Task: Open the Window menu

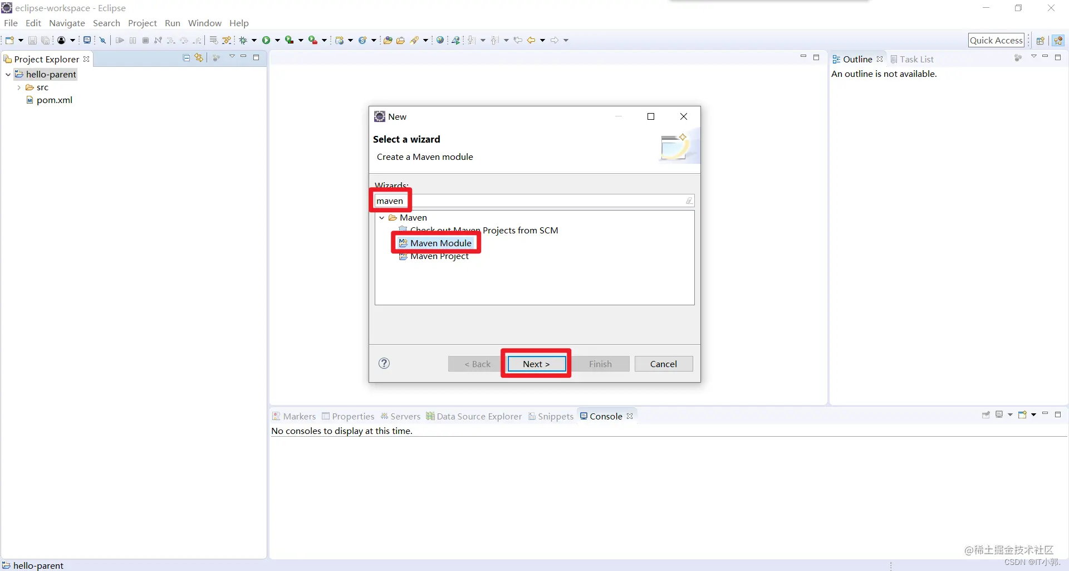Action: pyautogui.click(x=204, y=23)
